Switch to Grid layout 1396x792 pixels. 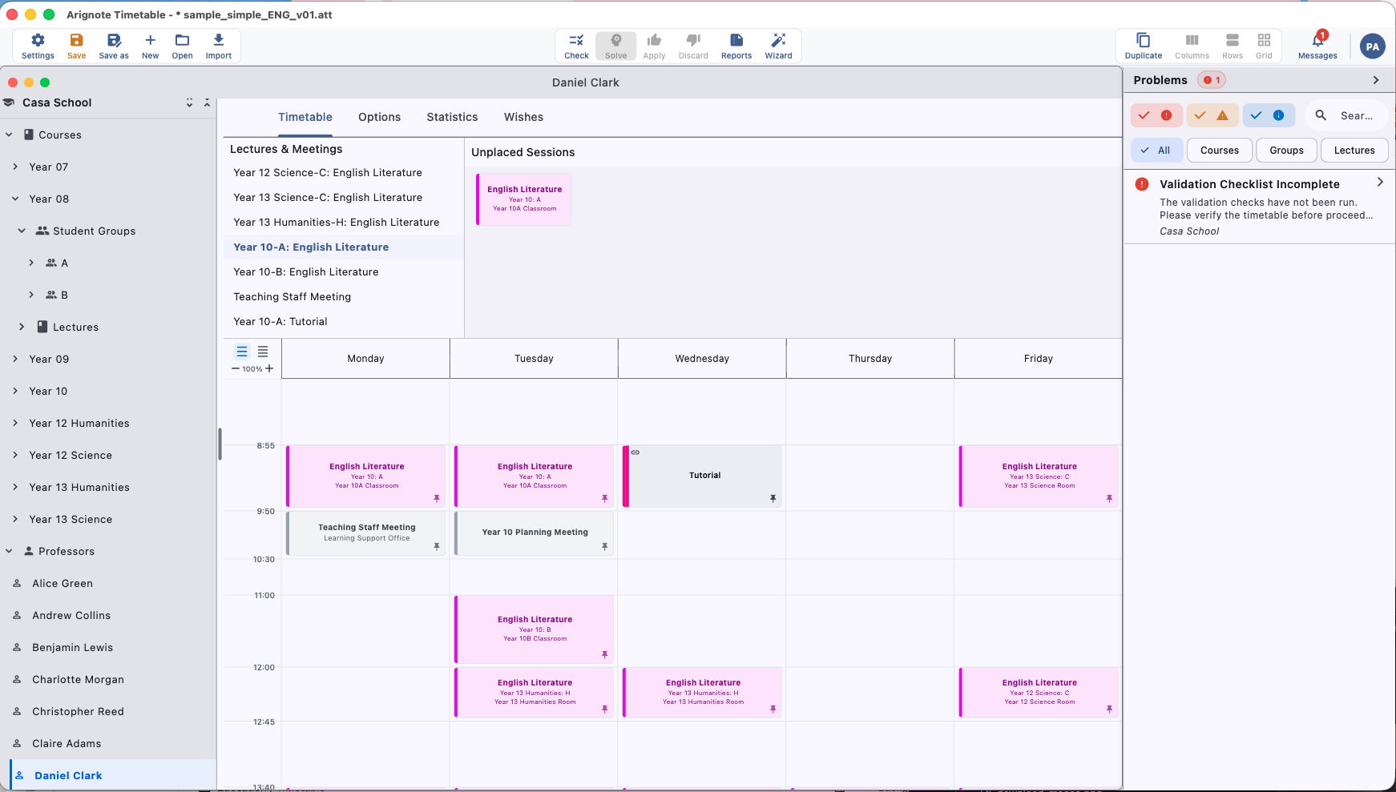[1264, 46]
